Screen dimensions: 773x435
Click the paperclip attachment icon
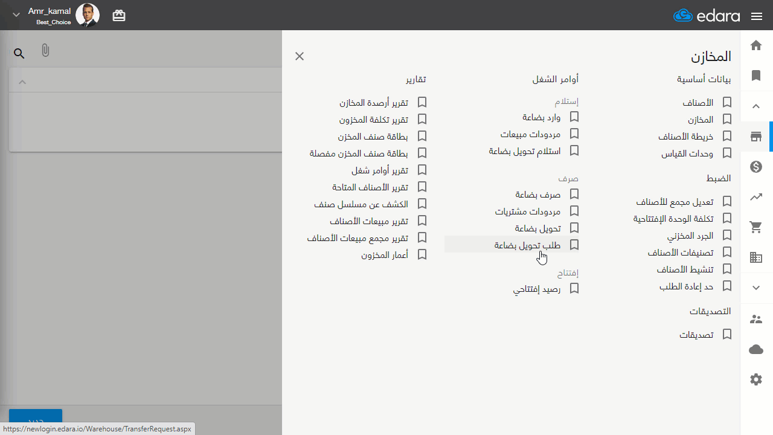click(x=45, y=51)
